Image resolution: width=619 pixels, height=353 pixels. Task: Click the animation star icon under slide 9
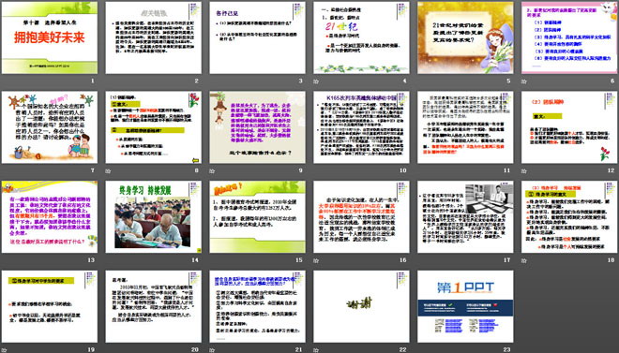(x=212, y=171)
